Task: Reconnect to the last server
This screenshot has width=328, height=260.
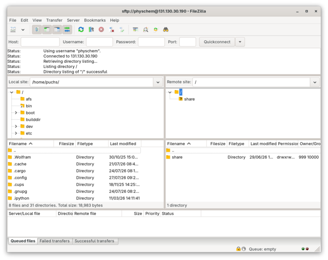Action: 121,30
